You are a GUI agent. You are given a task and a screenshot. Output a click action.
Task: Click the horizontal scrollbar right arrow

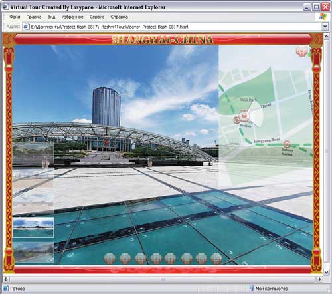[319, 279]
